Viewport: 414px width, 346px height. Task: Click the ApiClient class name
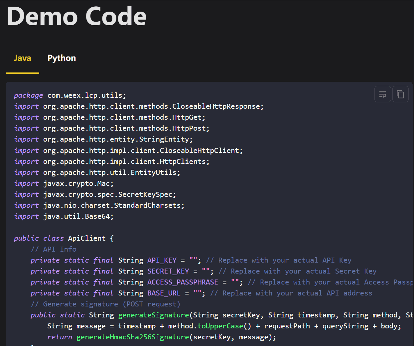point(86,238)
